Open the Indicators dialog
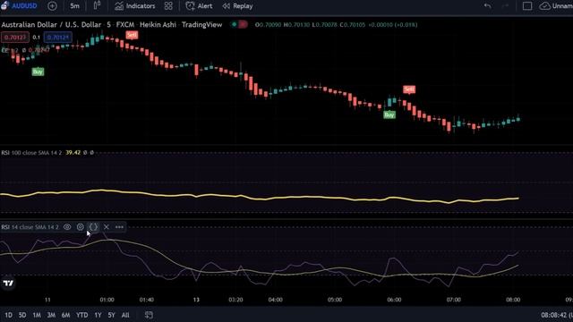 click(135, 6)
